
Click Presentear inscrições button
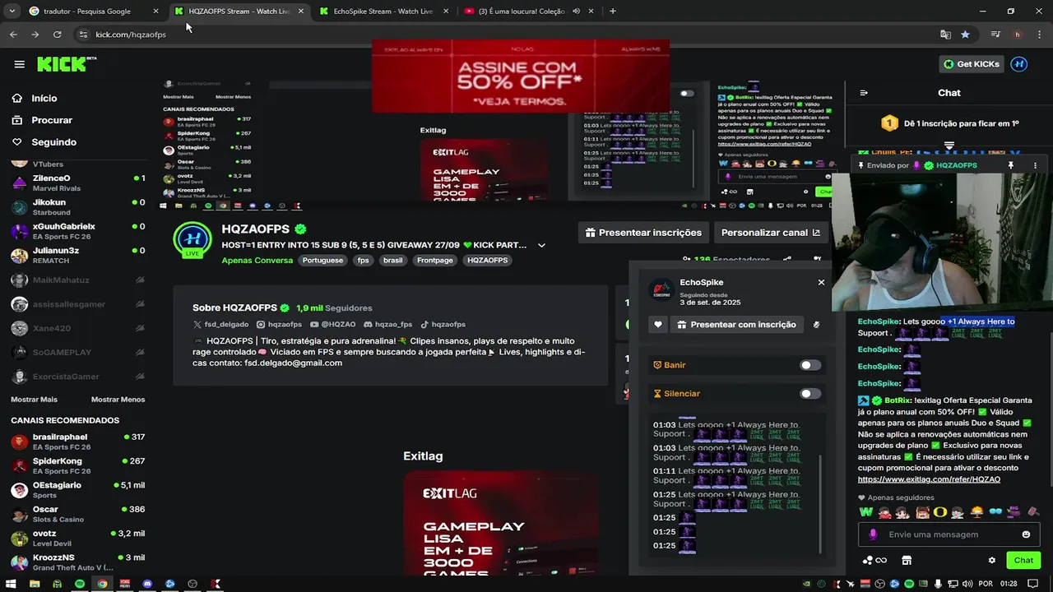pyautogui.click(x=643, y=233)
